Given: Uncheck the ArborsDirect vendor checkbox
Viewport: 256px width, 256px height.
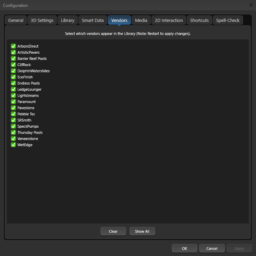Looking at the screenshot, I should 13,46.
